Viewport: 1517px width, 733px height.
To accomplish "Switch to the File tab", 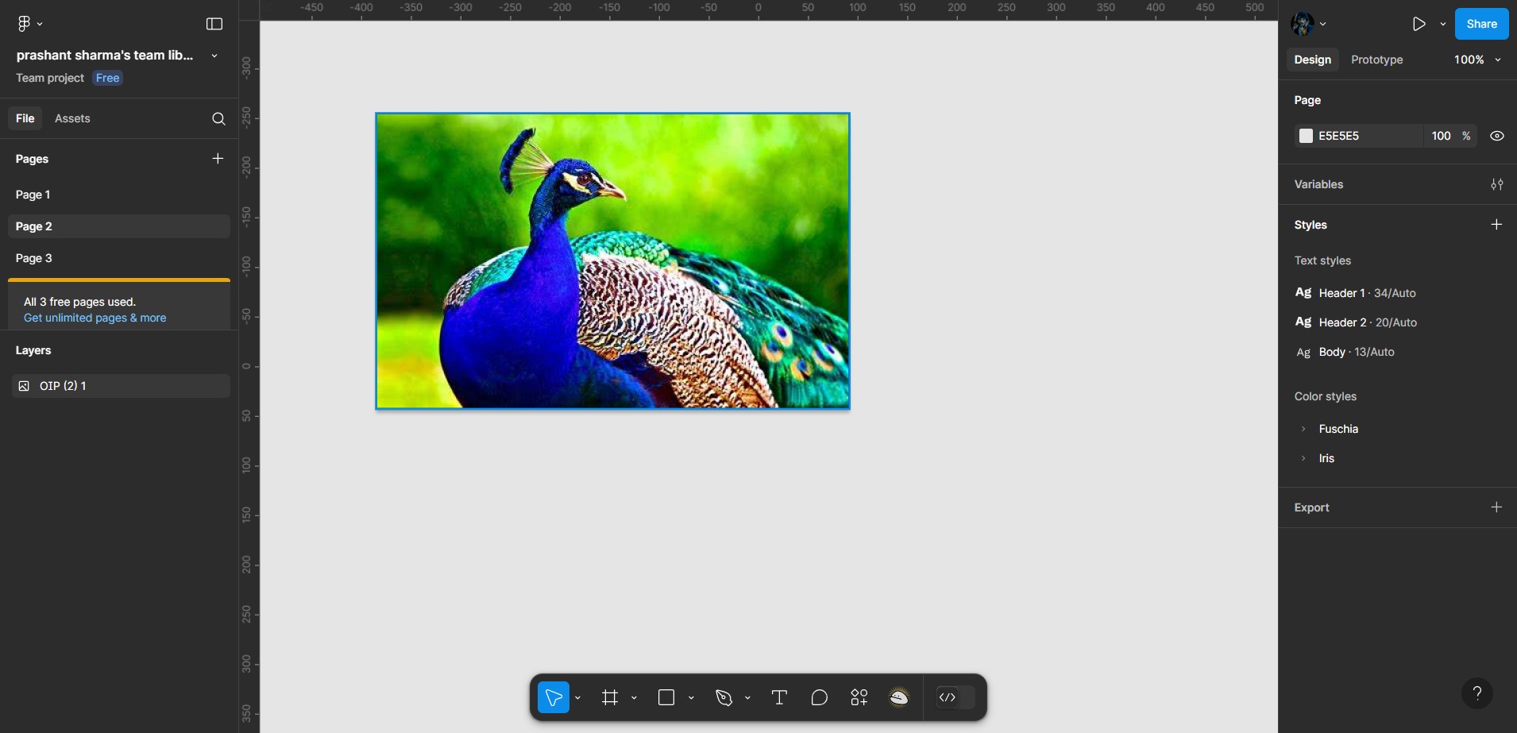I will pyautogui.click(x=25, y=118).
